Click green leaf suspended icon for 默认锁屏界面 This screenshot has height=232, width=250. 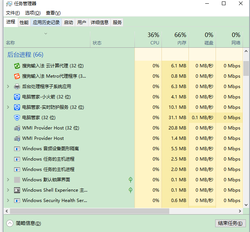coord(130,180)
